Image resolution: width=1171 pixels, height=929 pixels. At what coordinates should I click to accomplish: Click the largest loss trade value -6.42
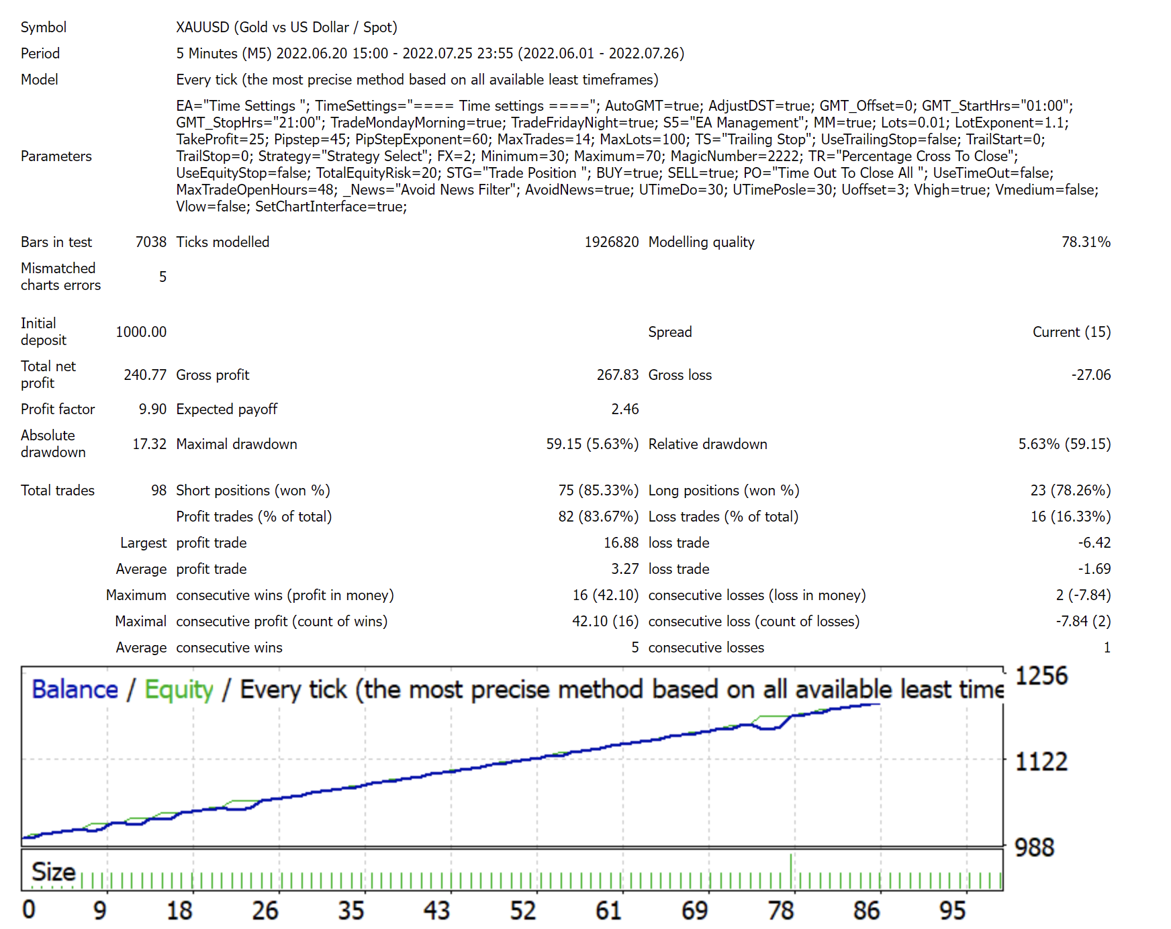[1094, 543]
